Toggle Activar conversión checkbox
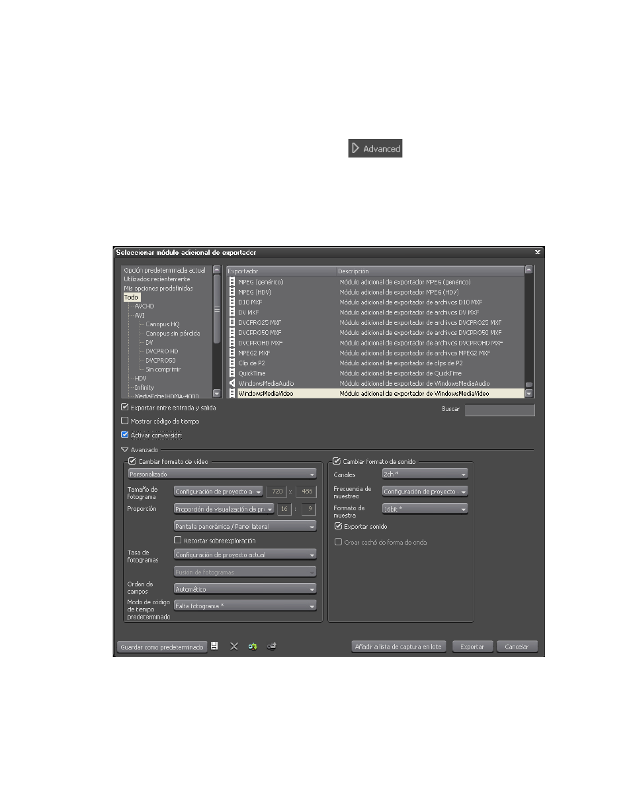This screenshot has width=631, height=812. pos(124,435)
